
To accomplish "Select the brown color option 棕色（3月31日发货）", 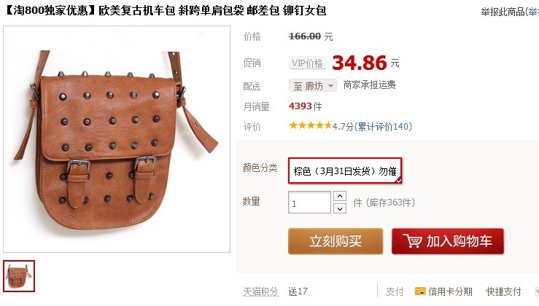I will tap(345, 170).
